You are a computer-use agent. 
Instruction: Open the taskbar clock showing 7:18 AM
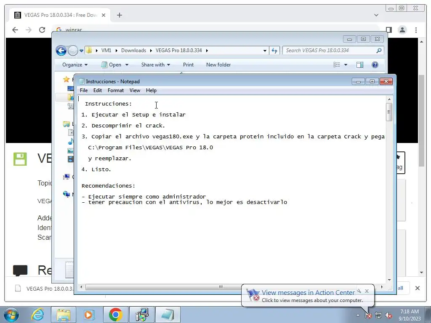pyautogui.click(x=410, y=315)
